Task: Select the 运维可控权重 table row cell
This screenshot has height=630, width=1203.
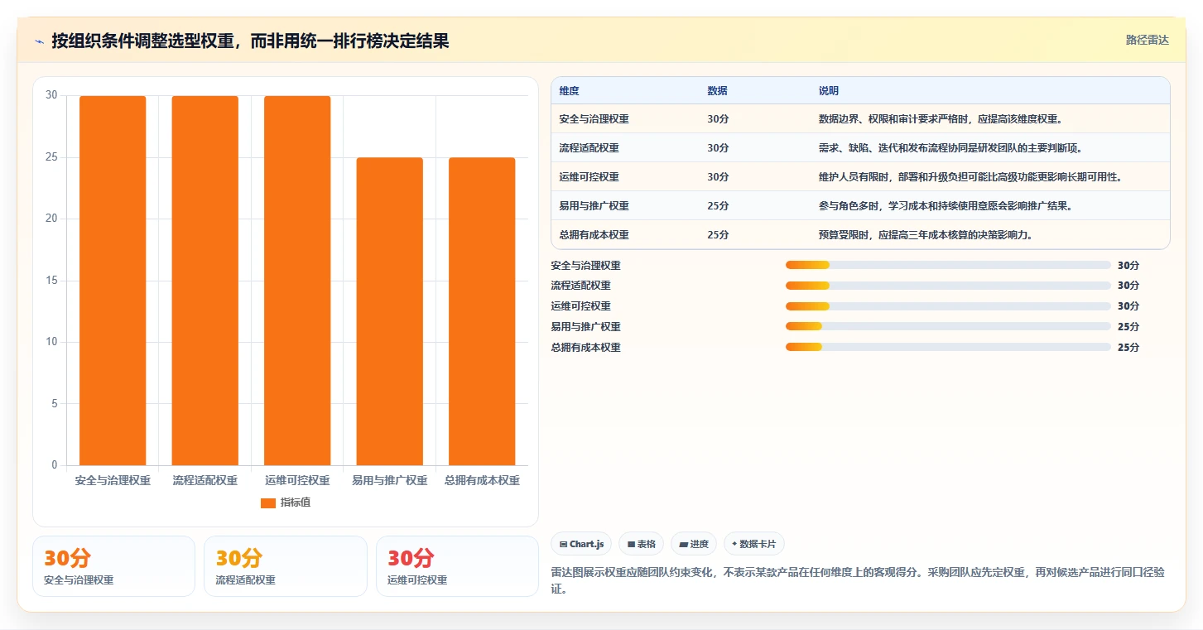Action: (x=589, y=177)
